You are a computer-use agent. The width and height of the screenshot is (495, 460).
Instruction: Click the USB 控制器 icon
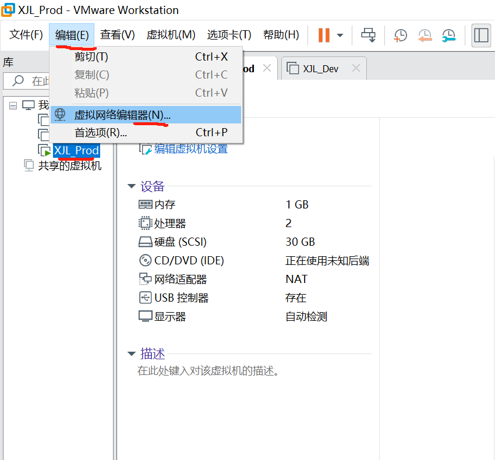click(145, 298)
